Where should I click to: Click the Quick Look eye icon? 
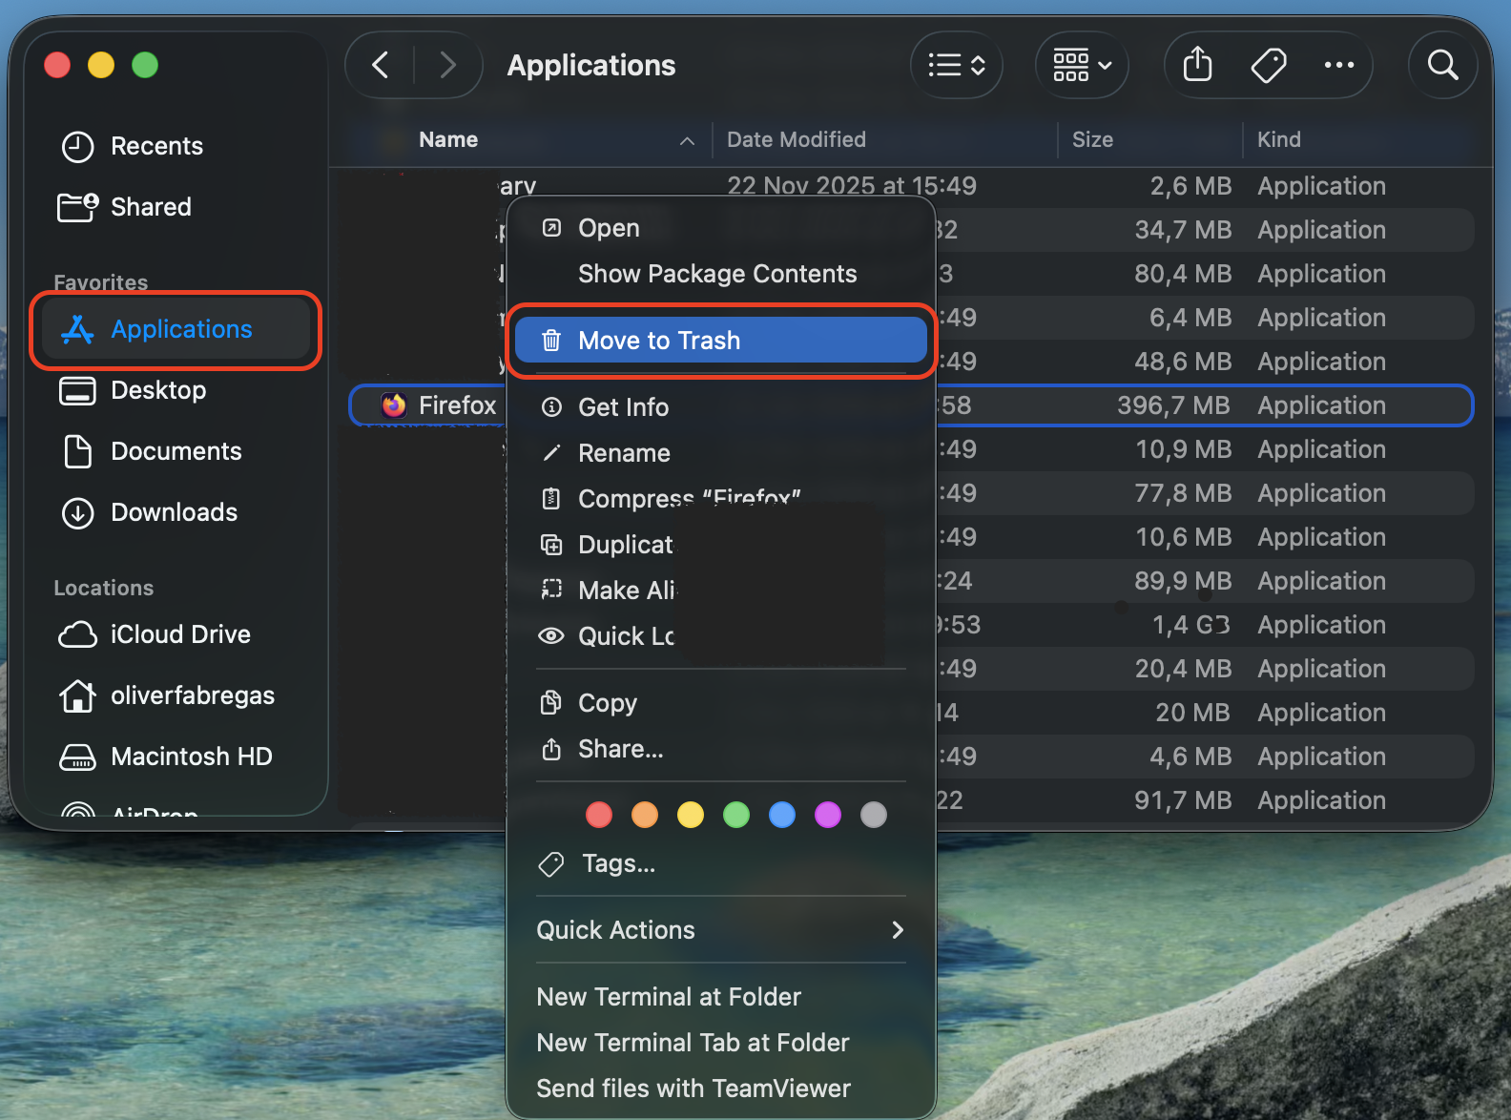point(551,636)
